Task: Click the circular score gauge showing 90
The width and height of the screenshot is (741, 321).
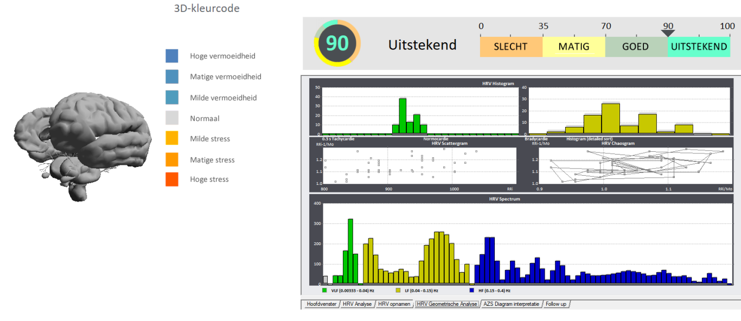Action: [337, 43]
